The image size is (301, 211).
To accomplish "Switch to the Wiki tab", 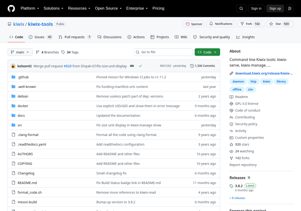I will click(181, 37).
